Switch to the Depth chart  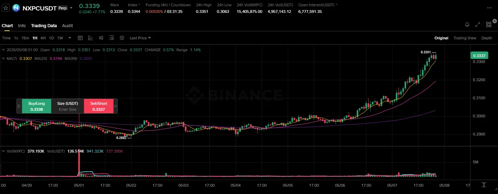(x=487, y=38)
